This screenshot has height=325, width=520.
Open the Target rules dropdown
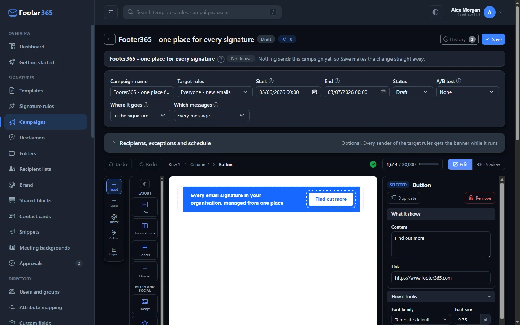click(x=214, y=92)
